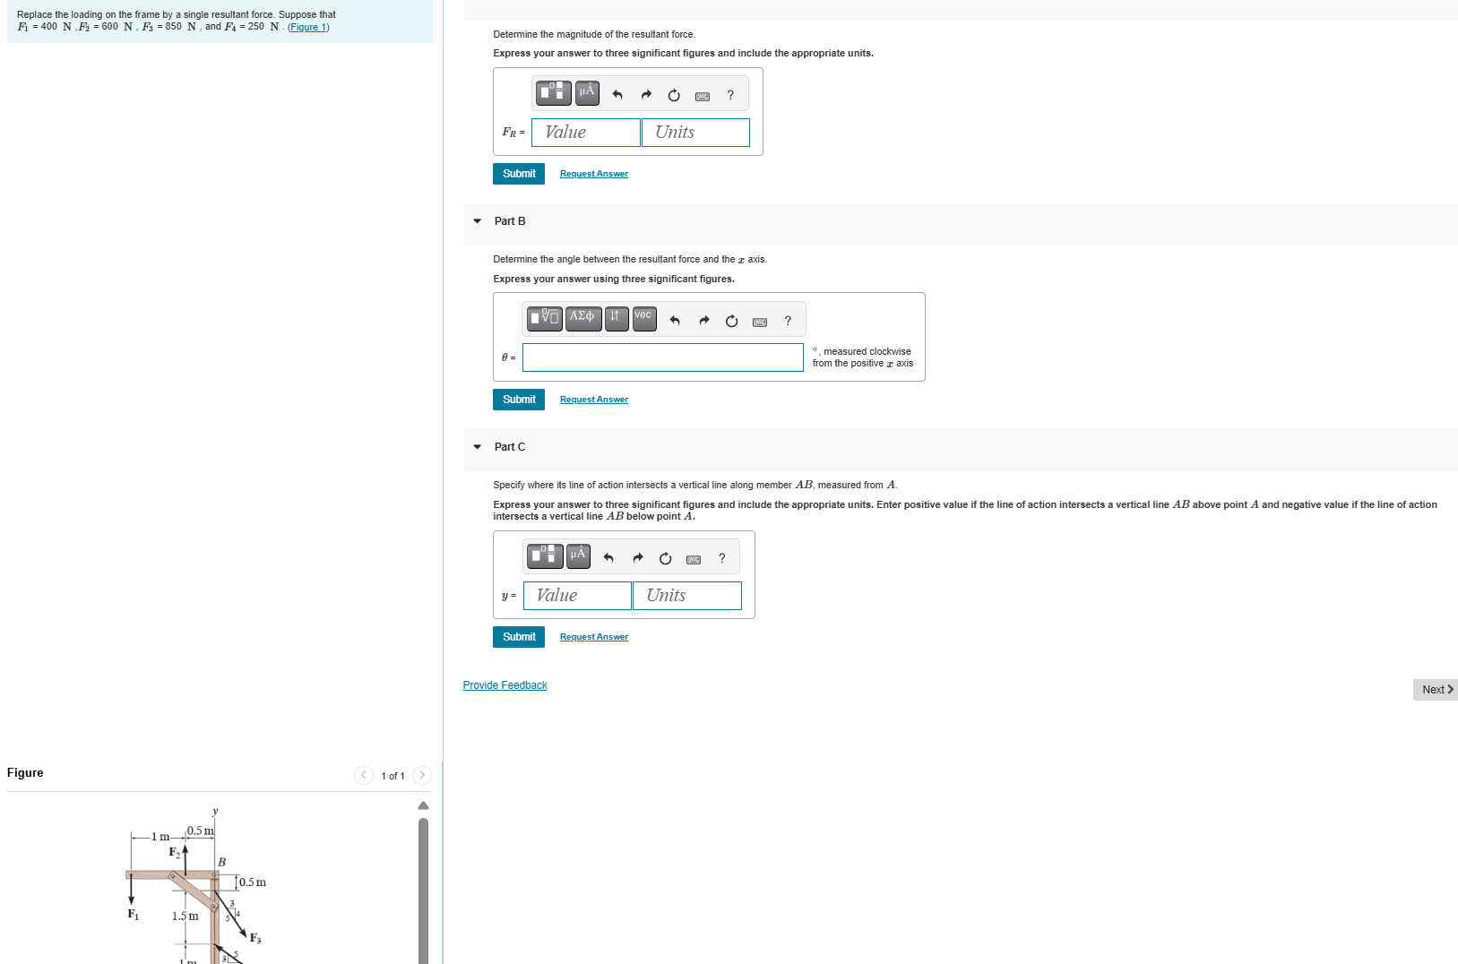The height and width of the screenshot is (964, 1458).
Task: Submit the Part C intersection answer
Action: 519,637
